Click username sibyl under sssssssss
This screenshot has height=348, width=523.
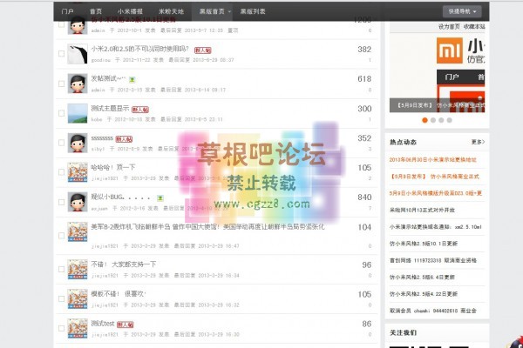98,149
